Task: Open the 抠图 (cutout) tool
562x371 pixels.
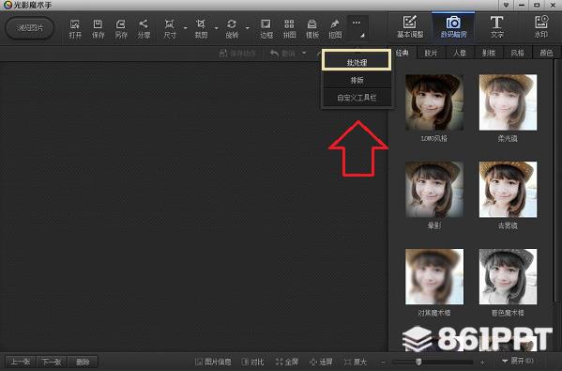Action: tap(335, 29)
